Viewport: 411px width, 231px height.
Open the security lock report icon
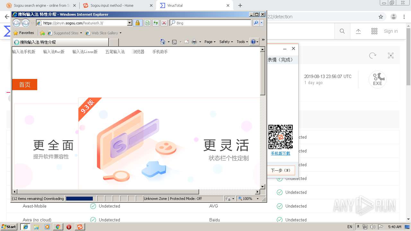(x=137, y=23)
